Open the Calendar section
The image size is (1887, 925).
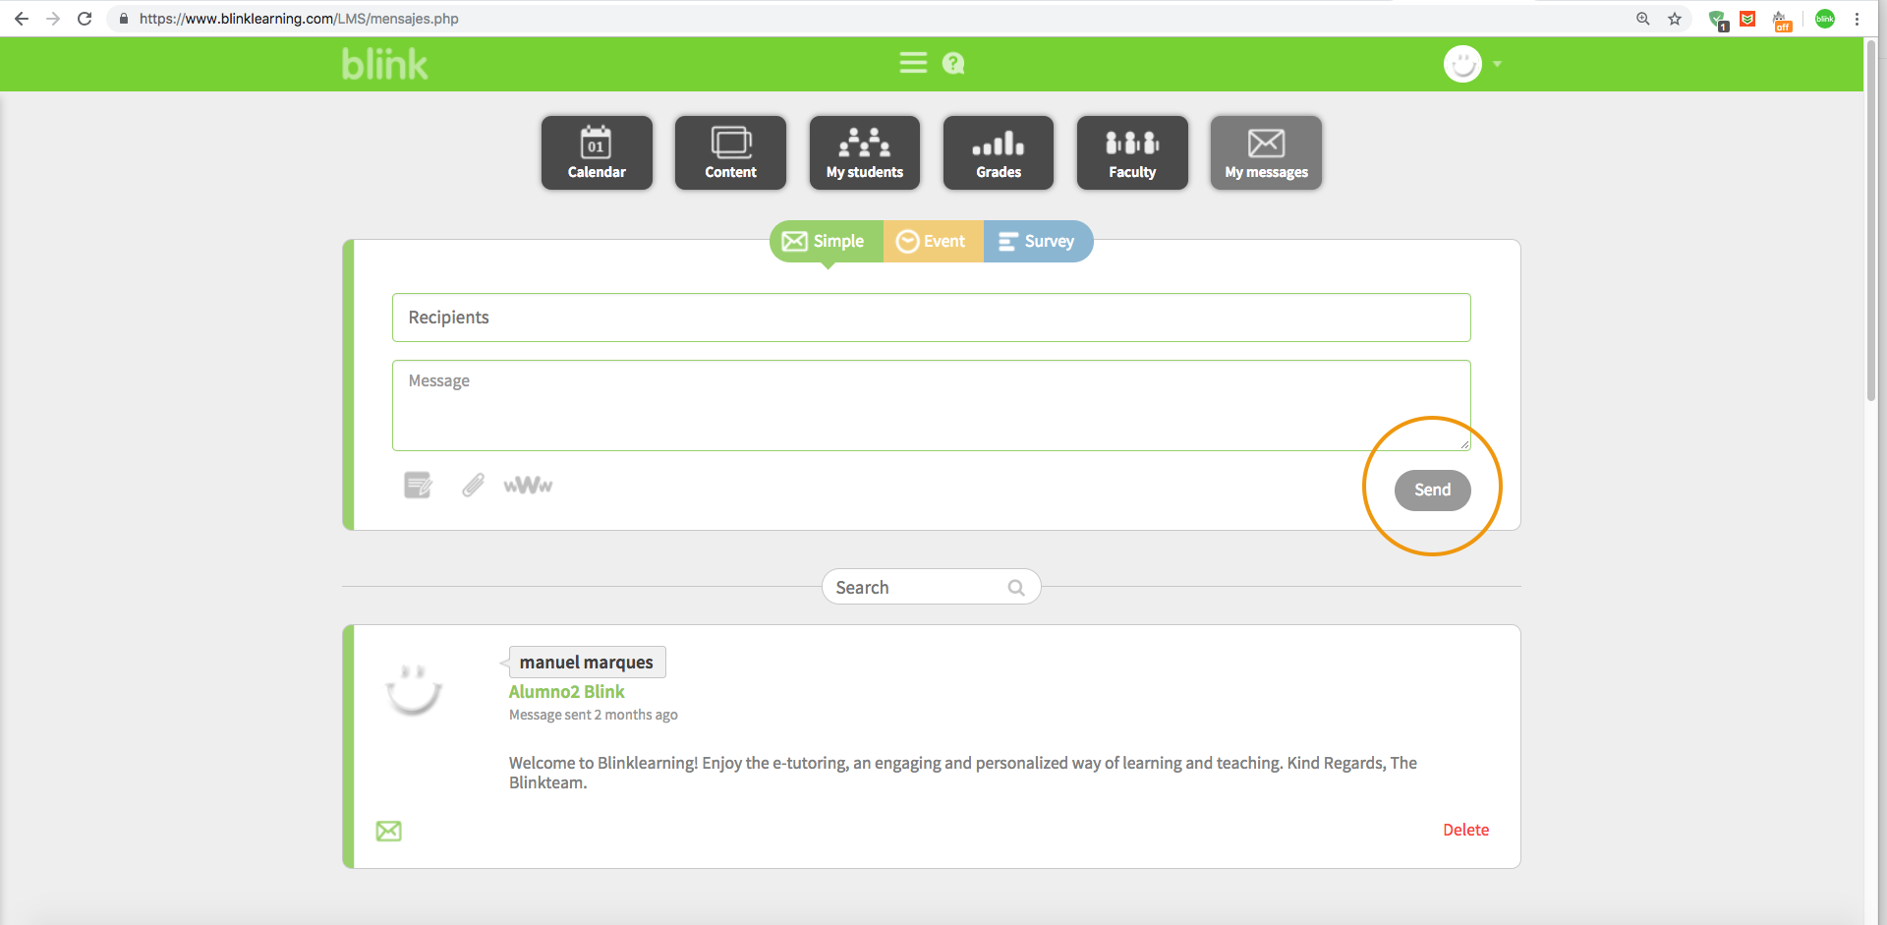pos(597,152)
